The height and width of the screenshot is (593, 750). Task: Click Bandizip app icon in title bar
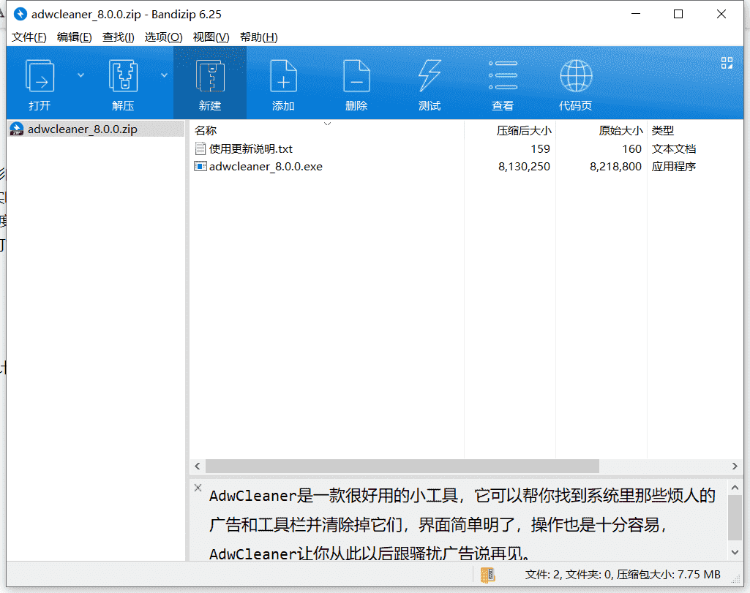[20, 15]
